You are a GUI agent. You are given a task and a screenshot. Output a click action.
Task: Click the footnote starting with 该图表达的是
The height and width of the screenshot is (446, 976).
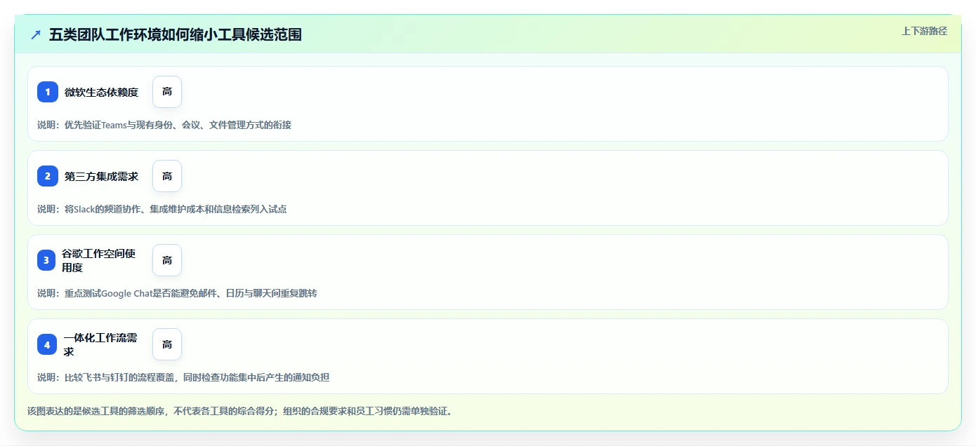coord(240,411)
